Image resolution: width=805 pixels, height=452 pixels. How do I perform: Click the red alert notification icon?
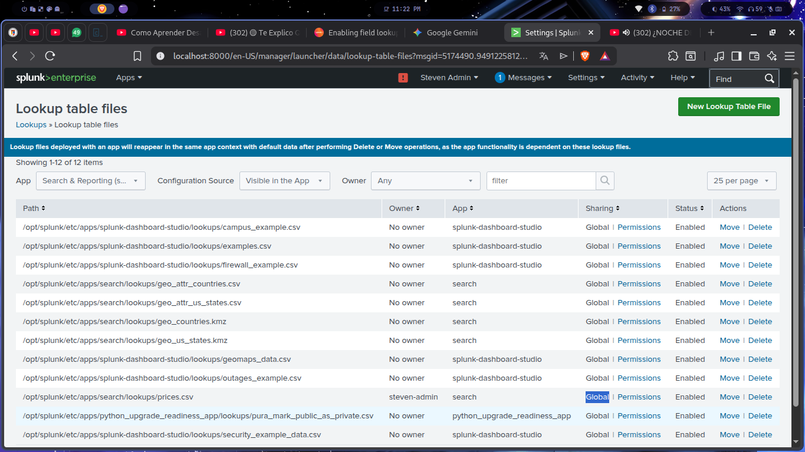[403, 77]
